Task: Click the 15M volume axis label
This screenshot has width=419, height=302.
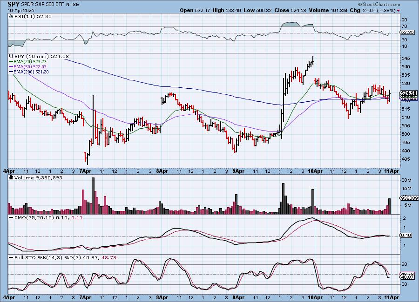Action: 406,189
